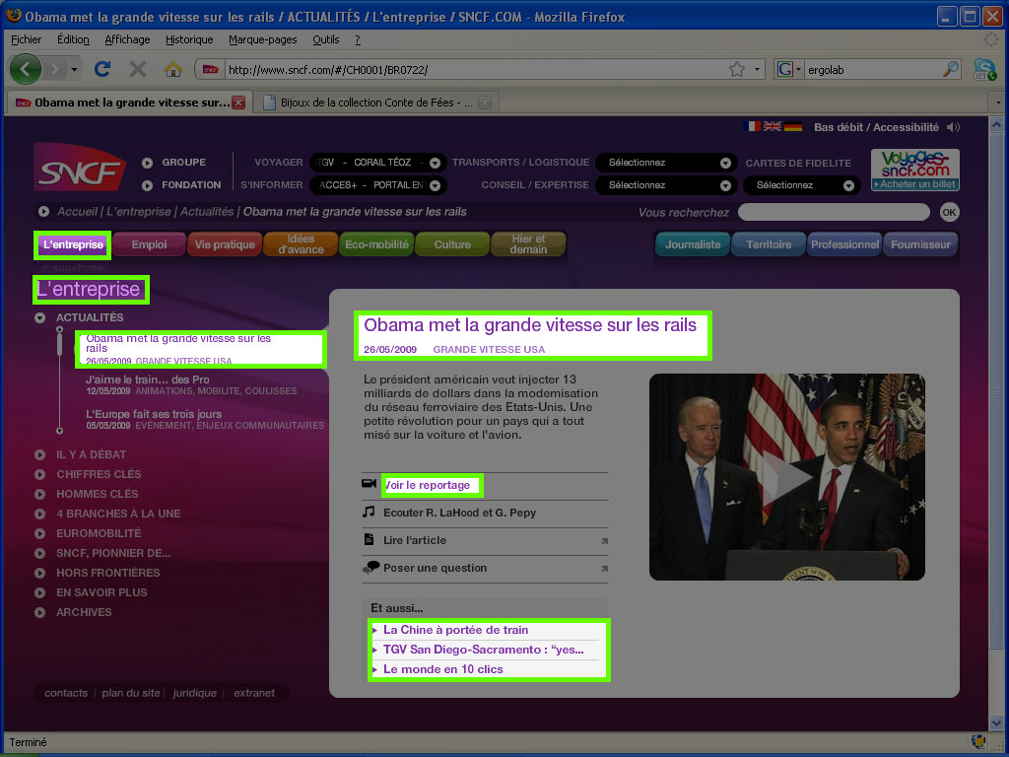Open the contacts footer link
1009x757 pixels.
click(66, 693)
